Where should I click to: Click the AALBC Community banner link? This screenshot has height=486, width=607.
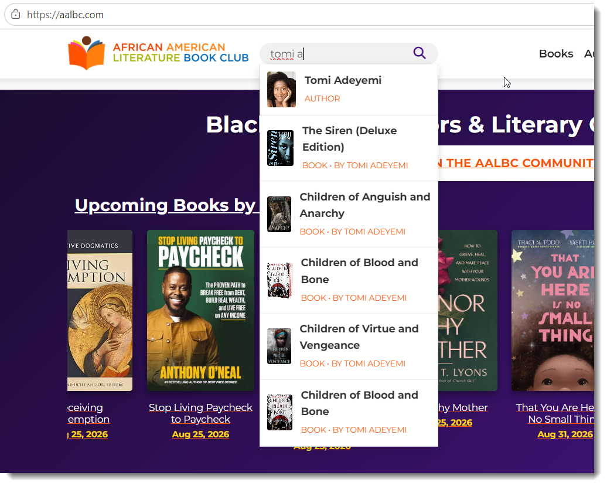tap(516, 163)
